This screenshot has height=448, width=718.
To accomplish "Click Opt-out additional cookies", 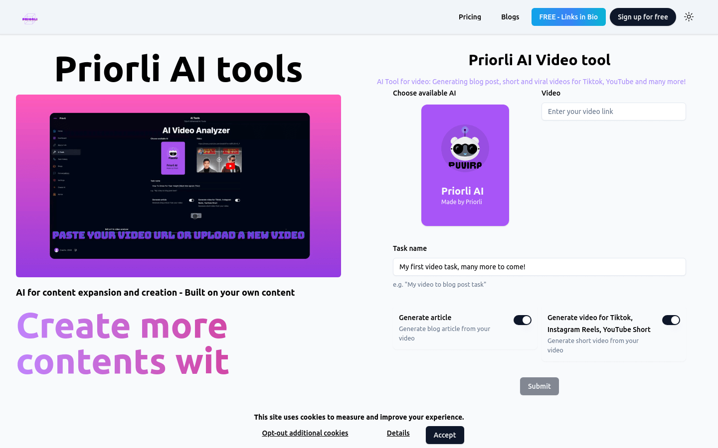I will click(305, 433).
